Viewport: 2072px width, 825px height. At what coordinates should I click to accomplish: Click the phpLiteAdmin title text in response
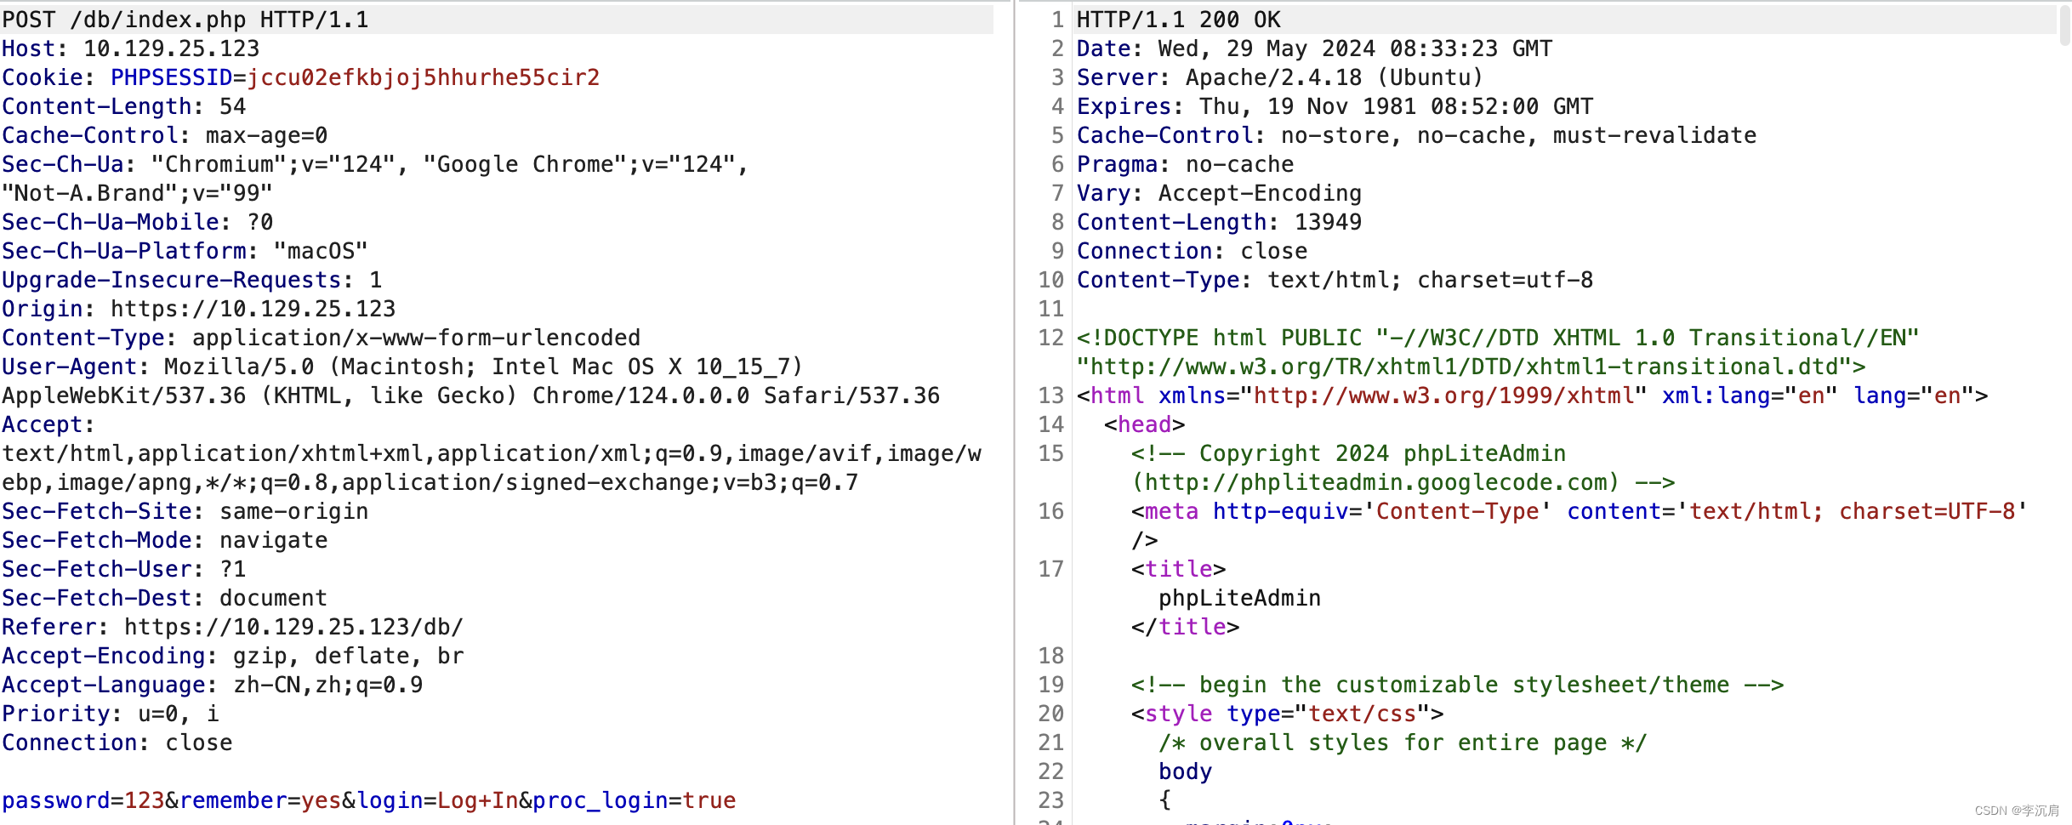[1240, 598]
